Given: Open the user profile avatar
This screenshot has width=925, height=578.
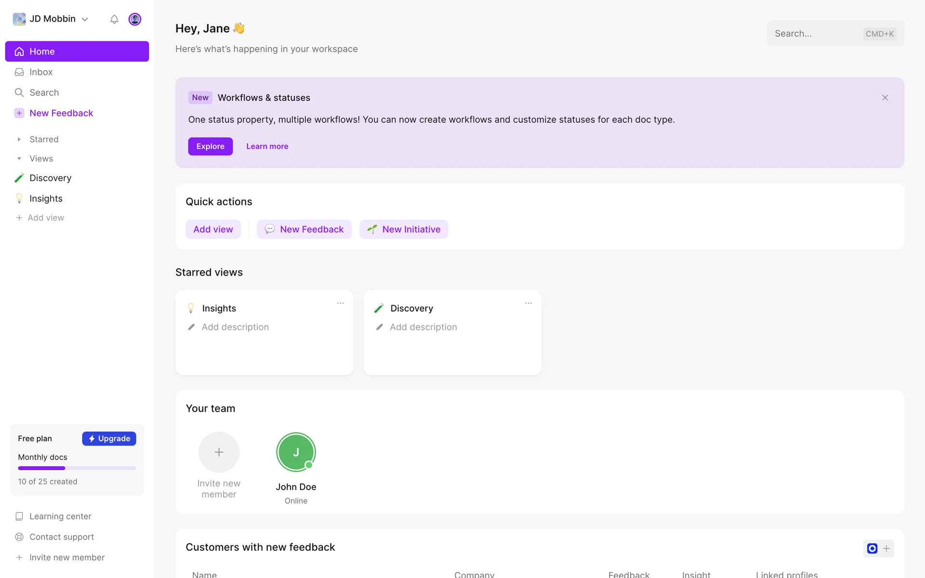Looking at the screenshot, I should pos(135,19).
